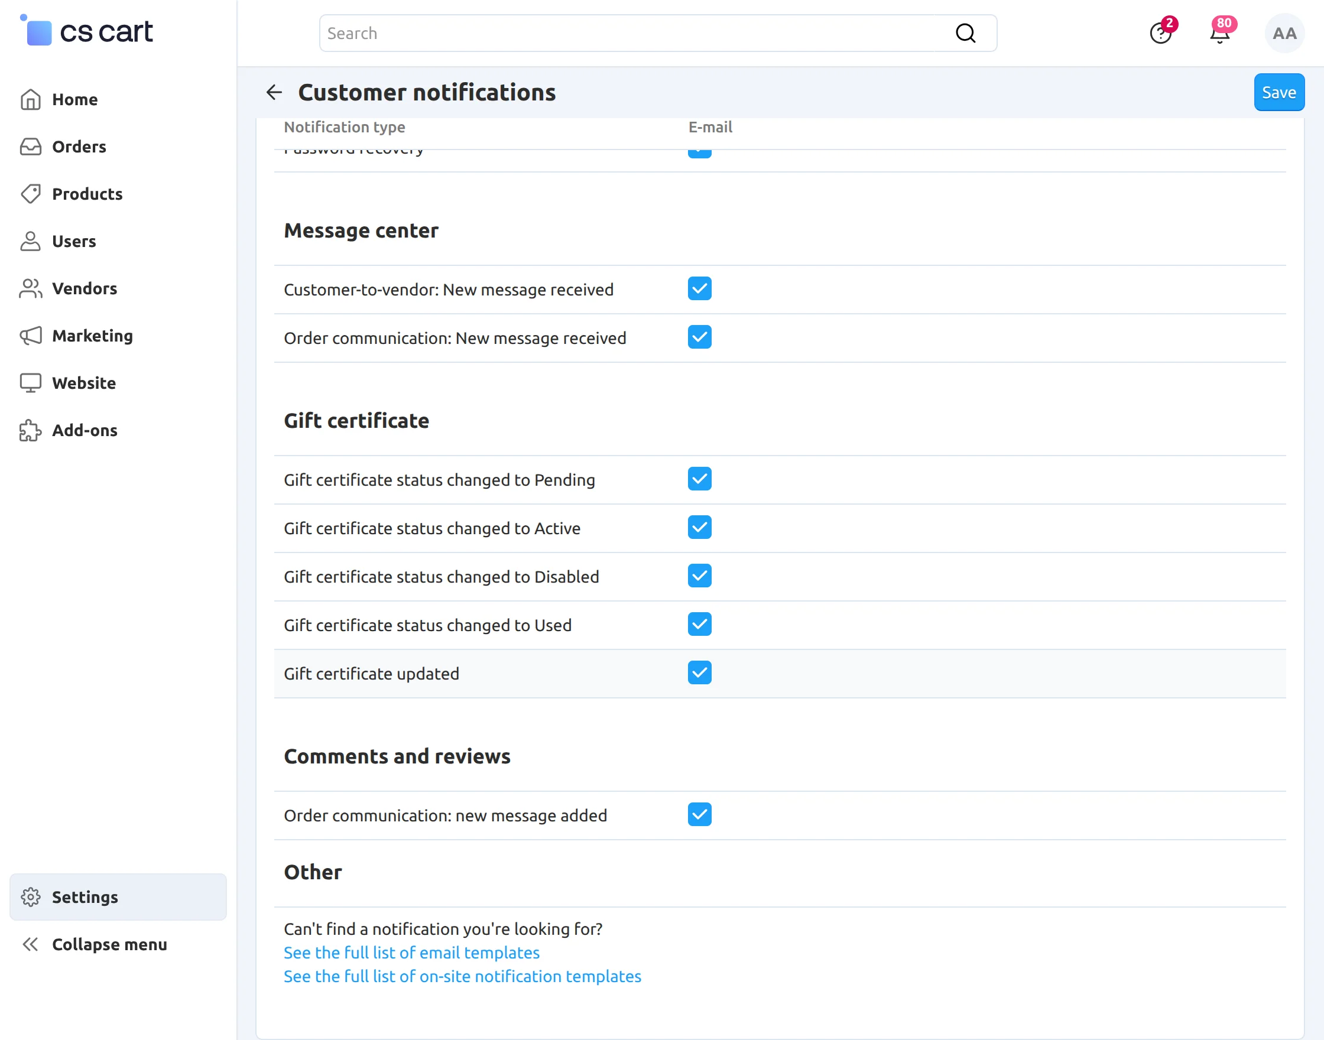Toggle Gift certificate status changed to Pending
The width and height of the screenshot is (1324, 1040).
click(700, 479)
